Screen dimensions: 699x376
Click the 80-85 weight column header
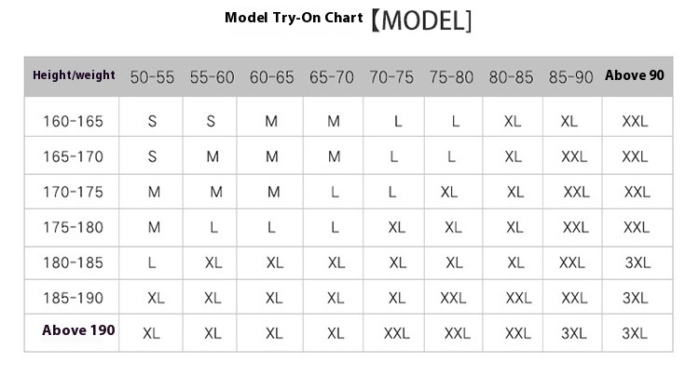pos(512,77)
